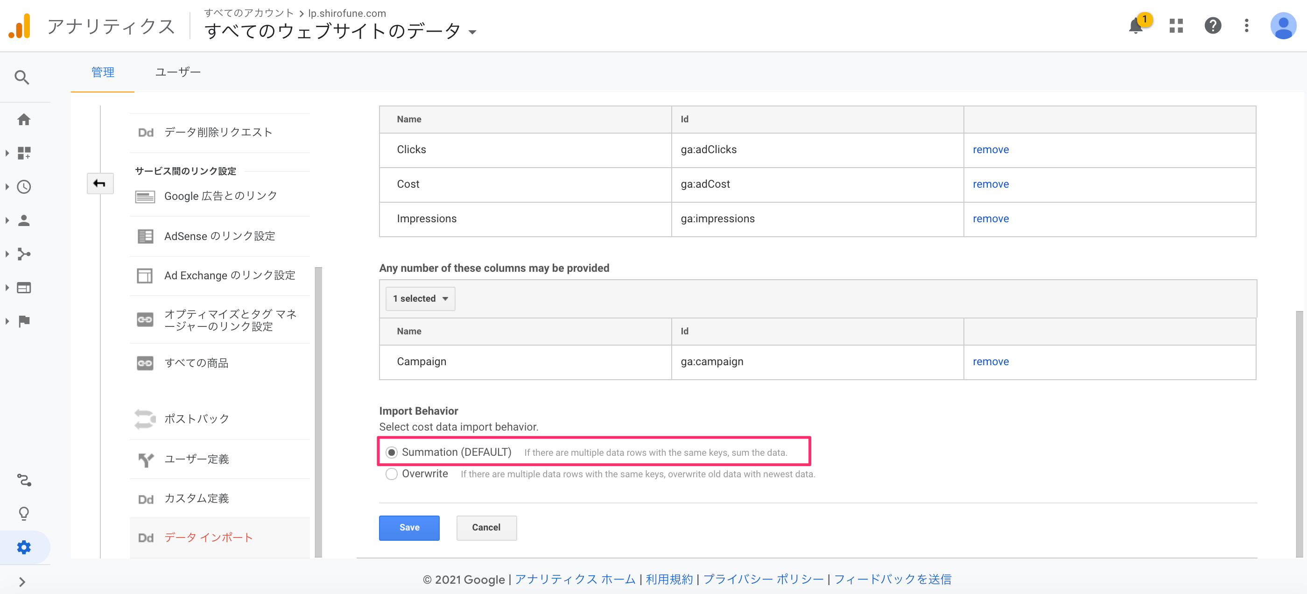The height and width of the screenshot is (594, 1307).
Task: Click the AdSense のリンク設定 icon
Action: click(145, 236)
